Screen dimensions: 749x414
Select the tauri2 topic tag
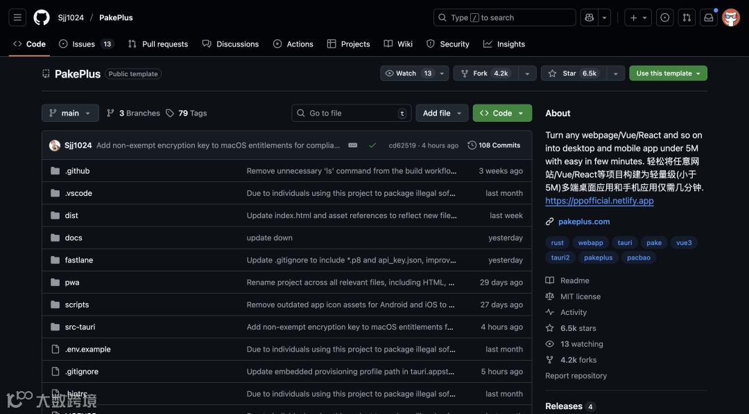point(560,258)
